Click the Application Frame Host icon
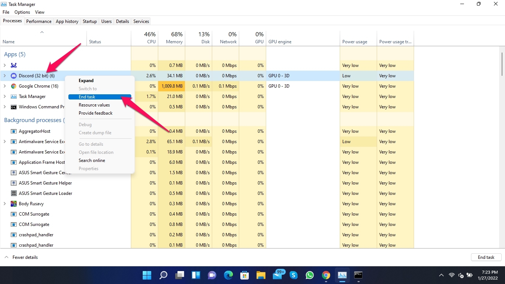This screenshot has width=505, height=284. click(14, 162)
